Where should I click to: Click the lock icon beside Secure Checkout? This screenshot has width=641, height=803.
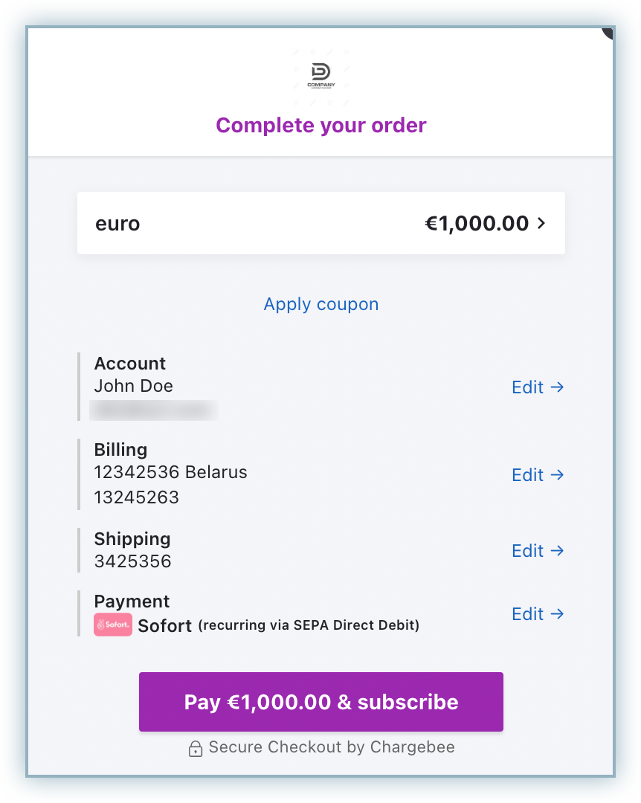[196, 749]
